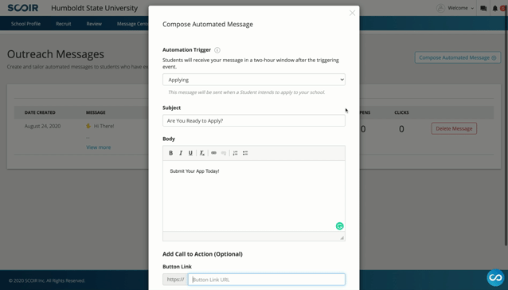
Task: Click the clear formatting icon
Action: (201, 153)
